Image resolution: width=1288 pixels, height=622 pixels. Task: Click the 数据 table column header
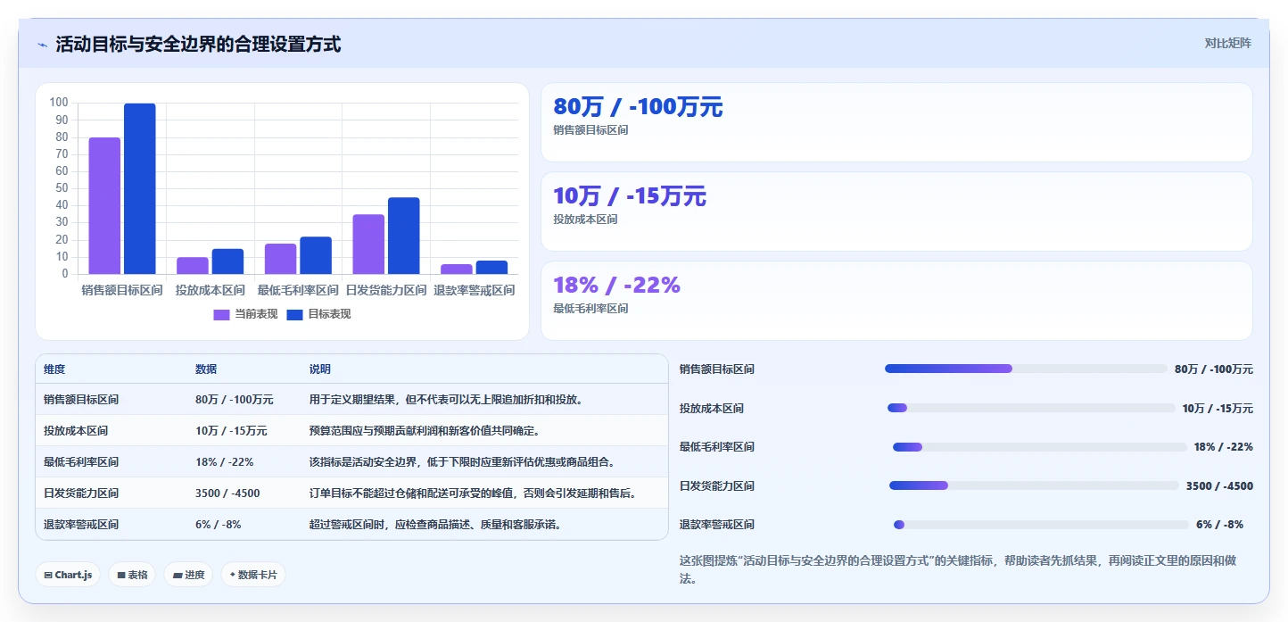(206, 369)
